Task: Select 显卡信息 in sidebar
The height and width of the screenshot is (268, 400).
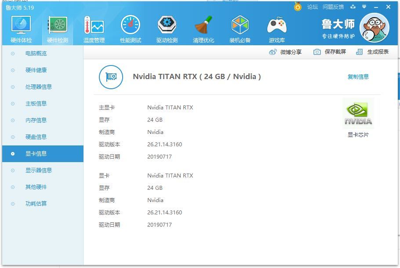Action: [43, 154]
